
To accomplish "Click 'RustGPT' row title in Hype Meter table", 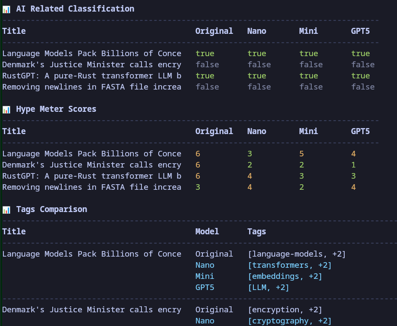I will pyautogui.click(x=92, y=176).
